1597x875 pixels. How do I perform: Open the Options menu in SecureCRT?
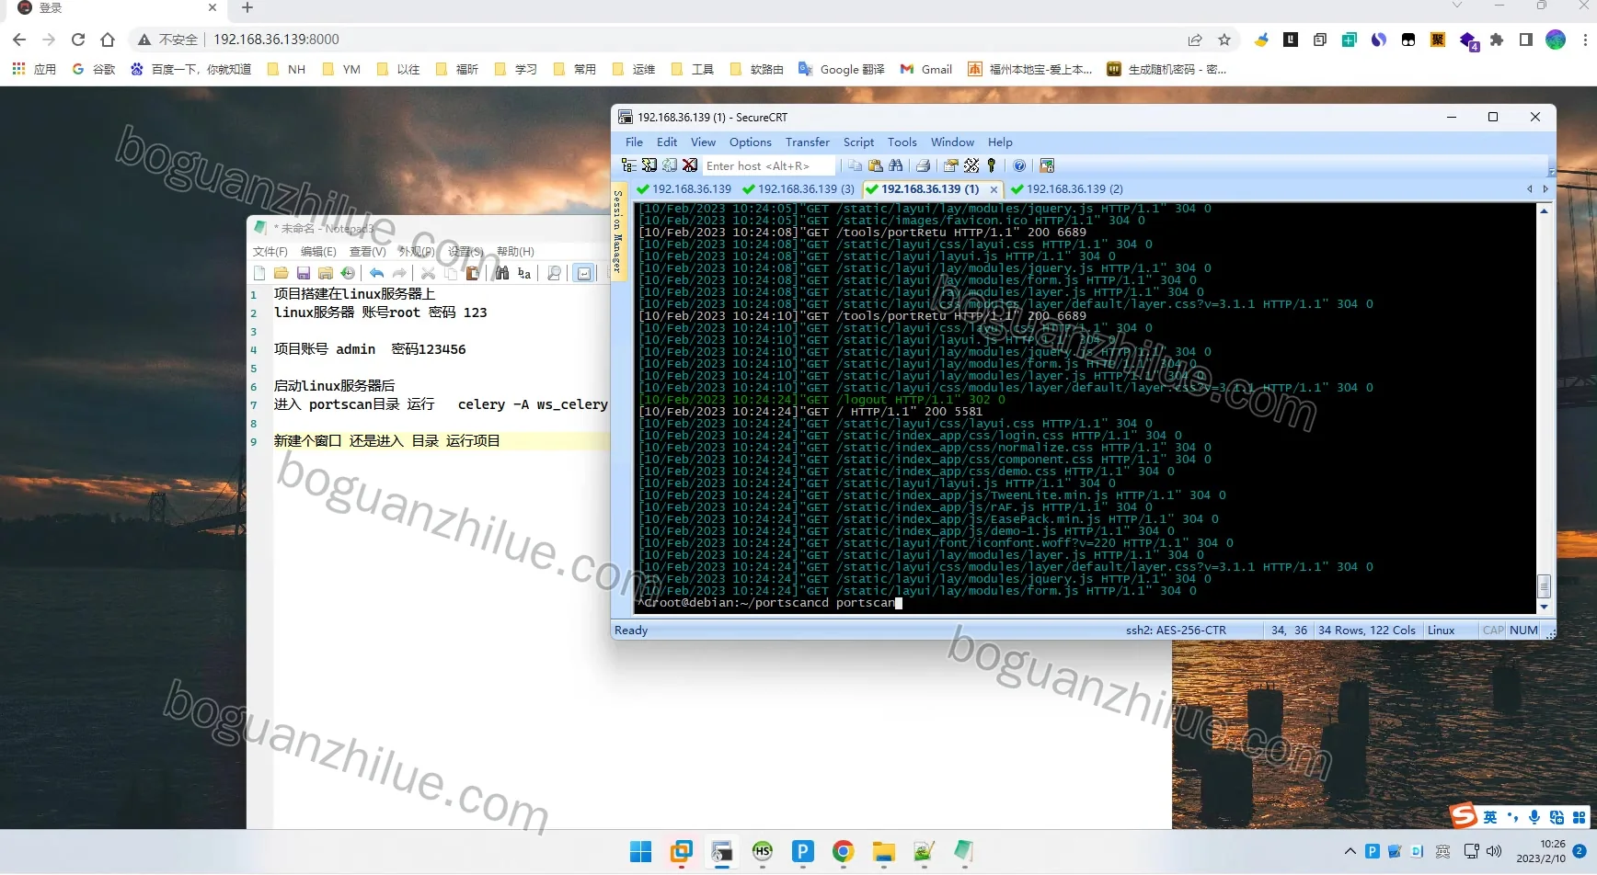click(x=750, y=142)
